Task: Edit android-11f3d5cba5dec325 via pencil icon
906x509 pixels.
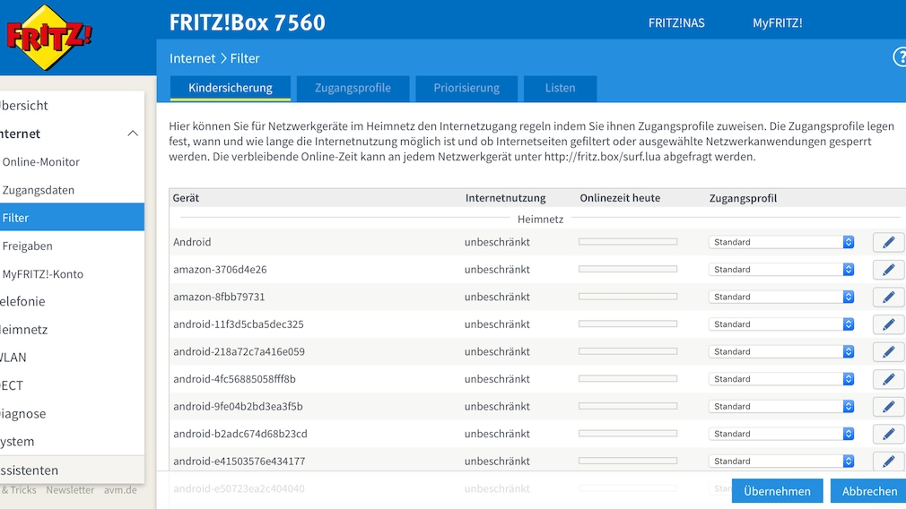Action: tap(888, 324)
